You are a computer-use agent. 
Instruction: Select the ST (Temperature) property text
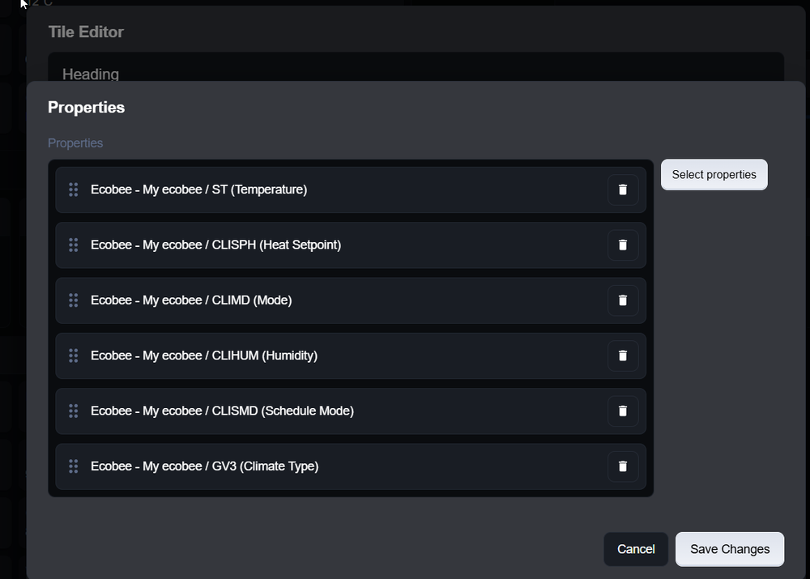[x=199, y=189]
